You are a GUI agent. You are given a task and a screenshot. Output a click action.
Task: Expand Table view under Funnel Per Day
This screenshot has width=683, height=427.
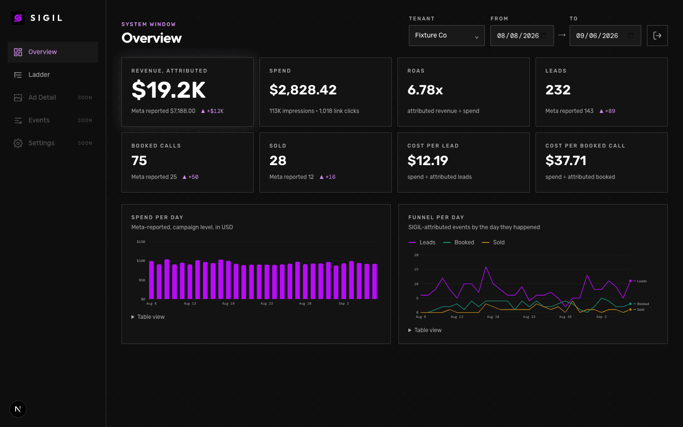coord(425,330)
